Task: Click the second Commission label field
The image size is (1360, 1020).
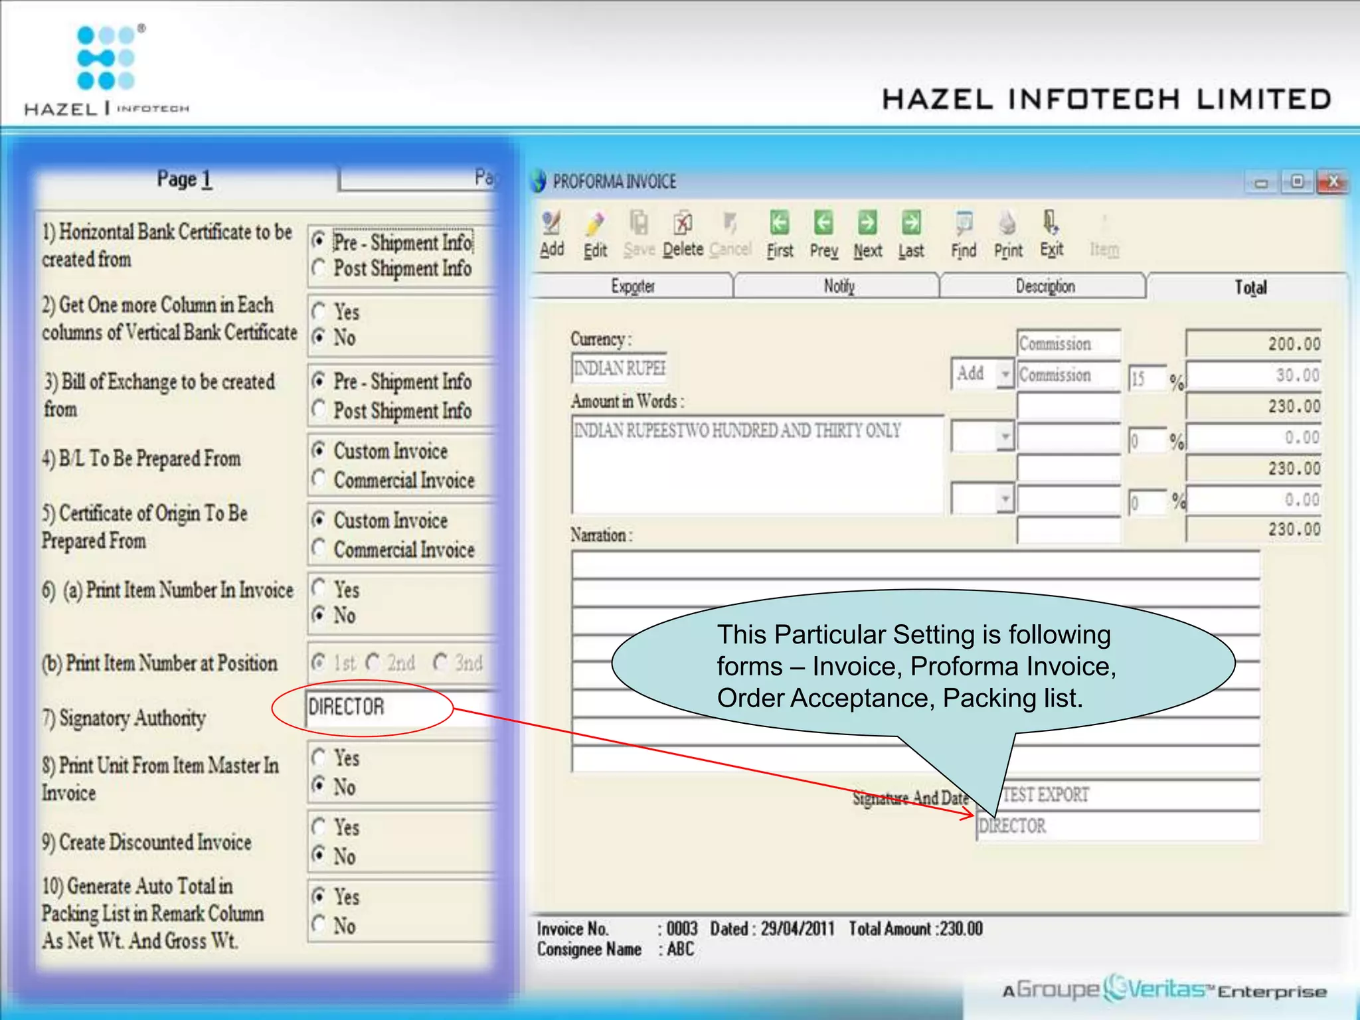Action: [x=1069, y=375]
